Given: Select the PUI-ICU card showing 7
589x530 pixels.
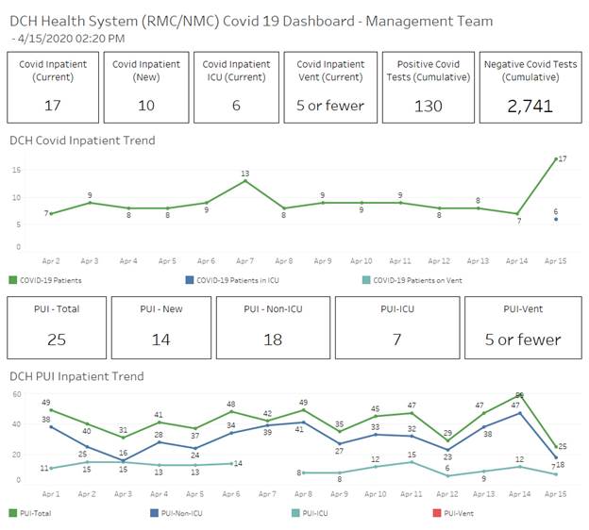Looking at the screenshot, I should coord(397,327).
